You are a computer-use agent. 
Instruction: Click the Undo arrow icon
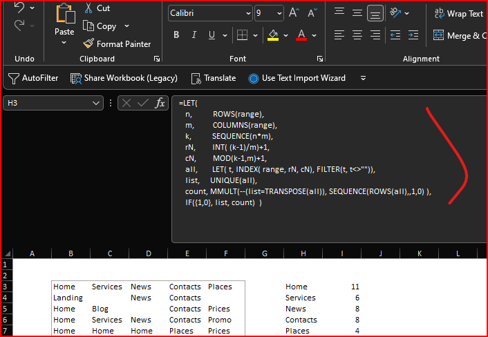point(19,8)
